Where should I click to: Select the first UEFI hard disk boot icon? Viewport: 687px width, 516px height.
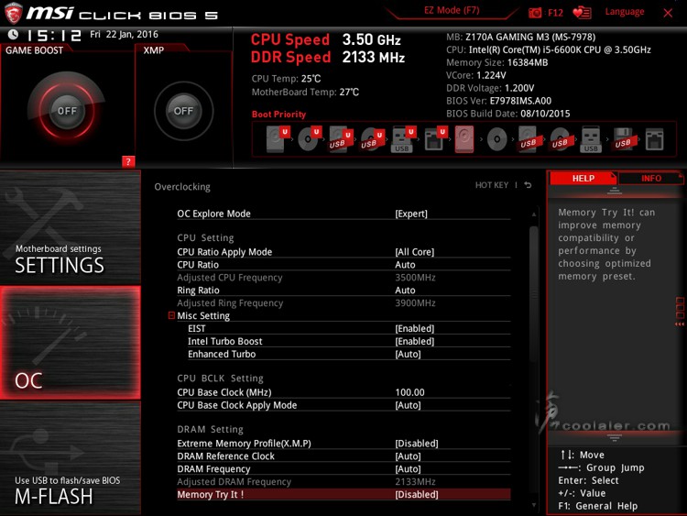pos(278,139)
